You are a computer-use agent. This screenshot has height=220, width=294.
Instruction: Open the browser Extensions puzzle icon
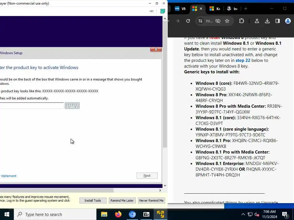pos(241,21)
